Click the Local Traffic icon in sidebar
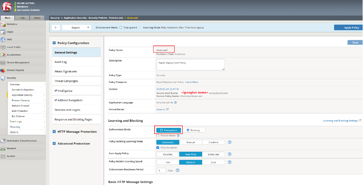 3,47
